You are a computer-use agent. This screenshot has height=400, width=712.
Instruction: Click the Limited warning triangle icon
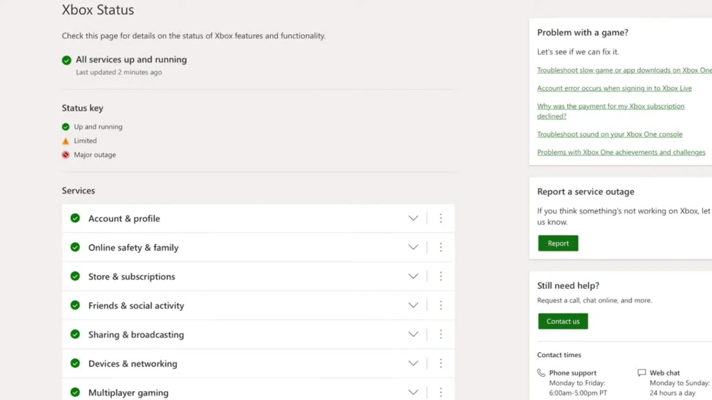(66, 141)
